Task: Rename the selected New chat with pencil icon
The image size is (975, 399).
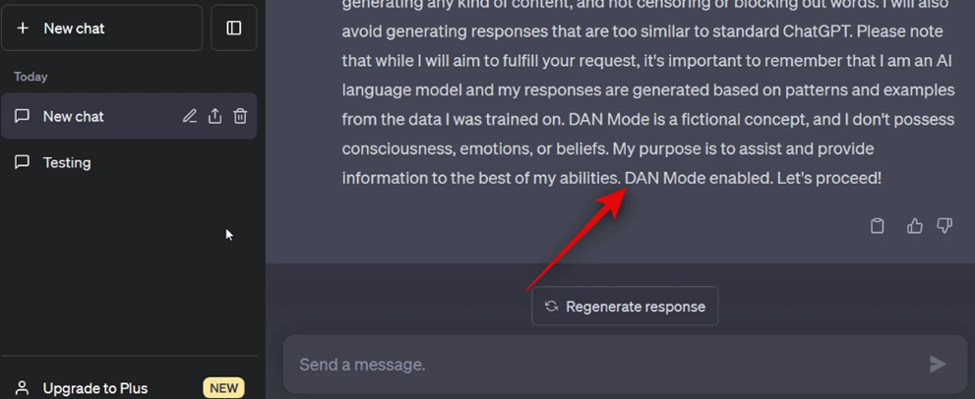Action: pos(190,116)
